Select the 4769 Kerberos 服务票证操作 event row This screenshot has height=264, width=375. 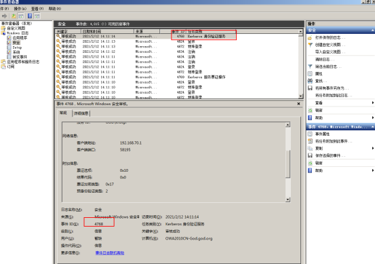coord(177,77)
